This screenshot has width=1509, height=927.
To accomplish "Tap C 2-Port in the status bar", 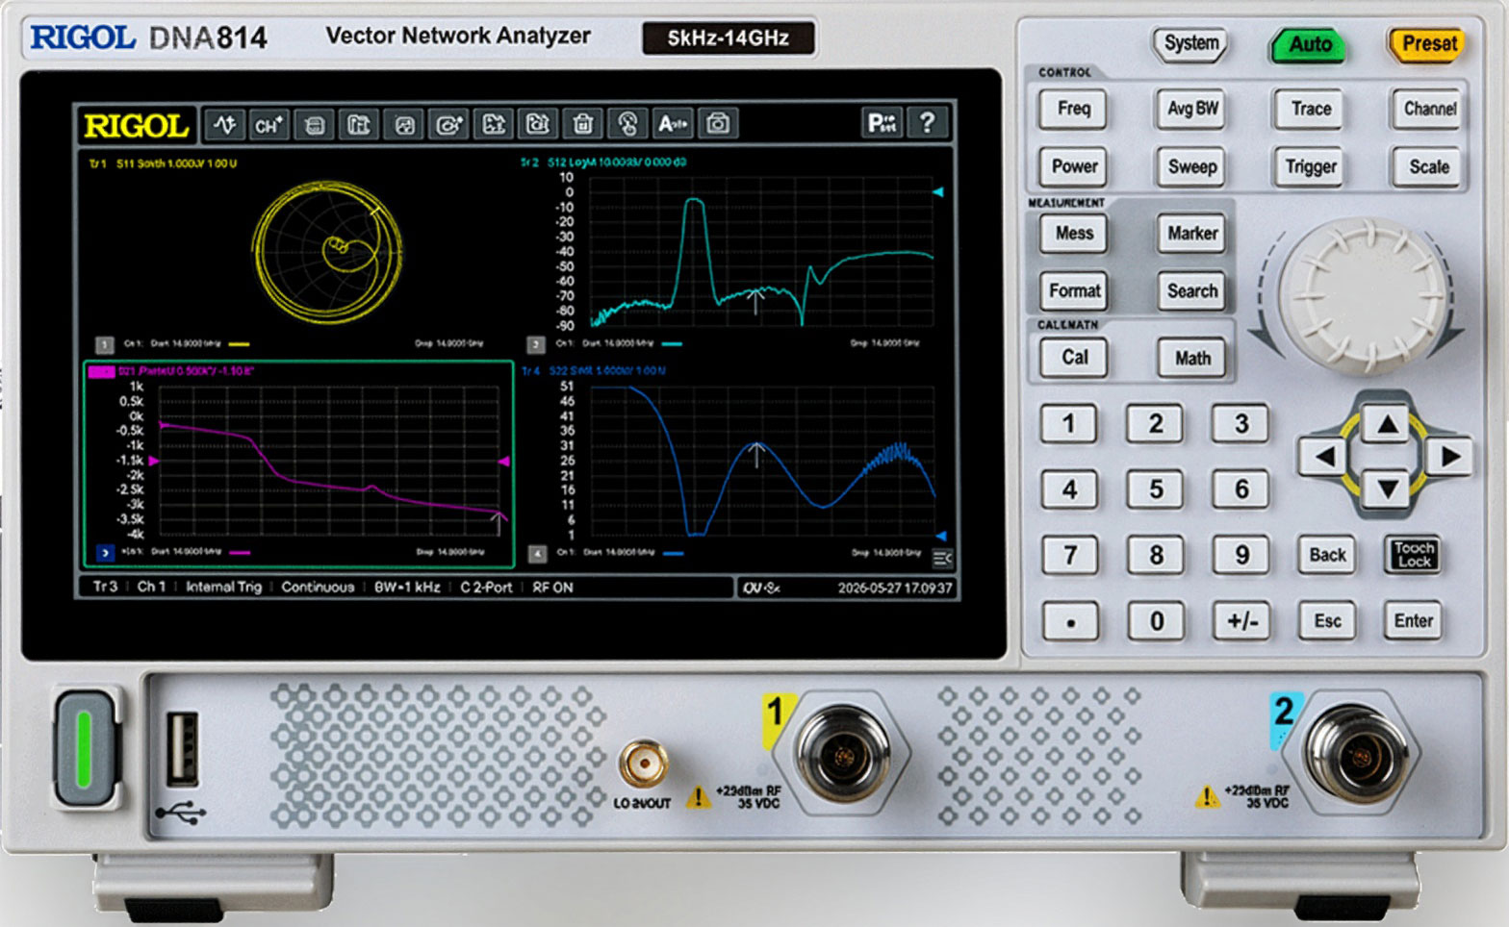I will coord(486,588).
